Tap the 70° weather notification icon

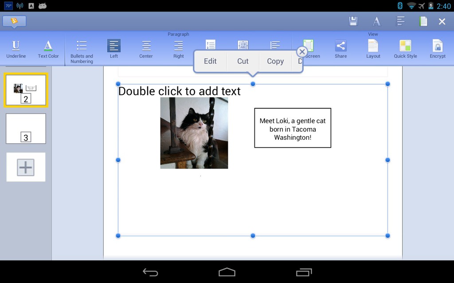9,5
